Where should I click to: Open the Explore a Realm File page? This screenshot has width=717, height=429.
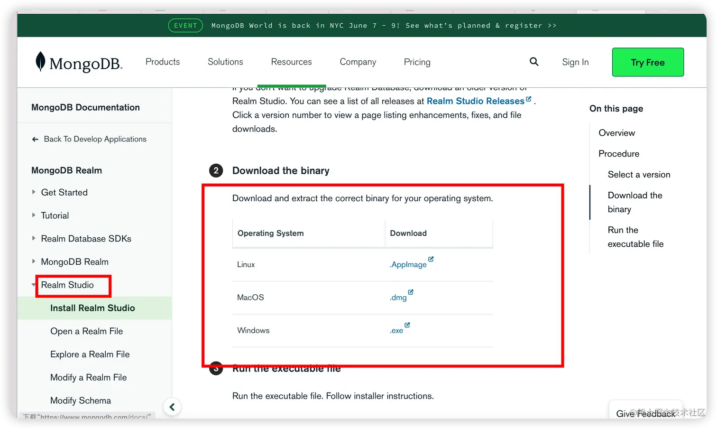90,354
